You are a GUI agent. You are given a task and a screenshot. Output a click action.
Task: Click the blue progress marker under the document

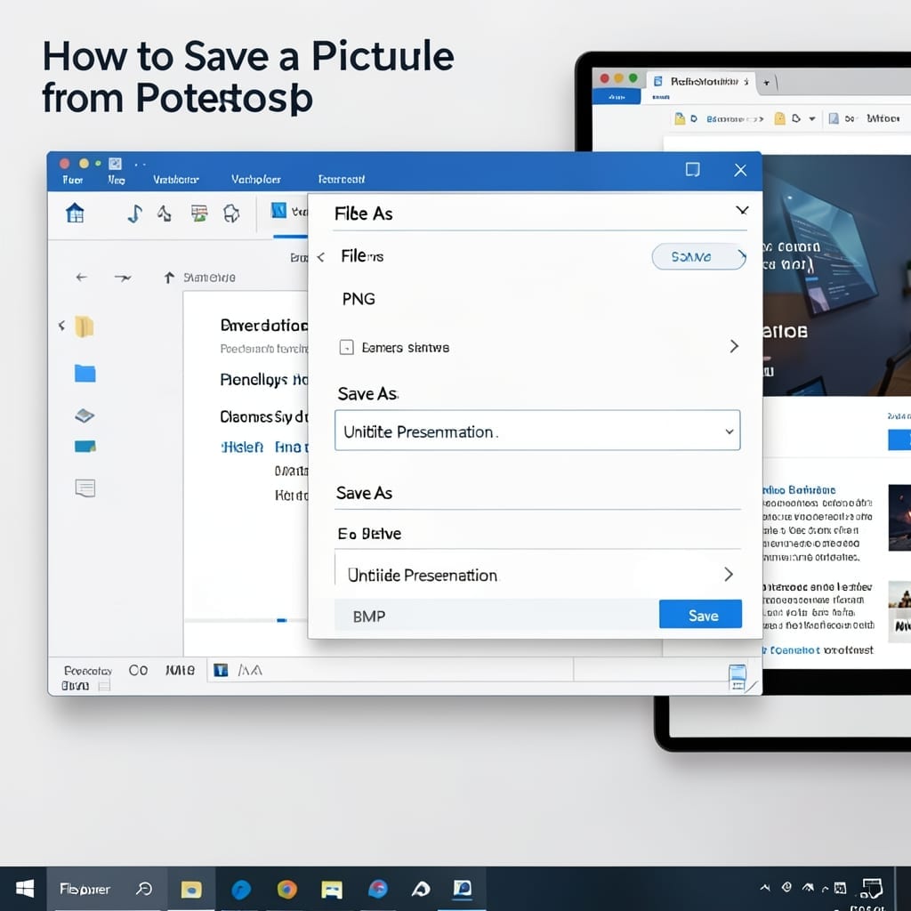282,620
